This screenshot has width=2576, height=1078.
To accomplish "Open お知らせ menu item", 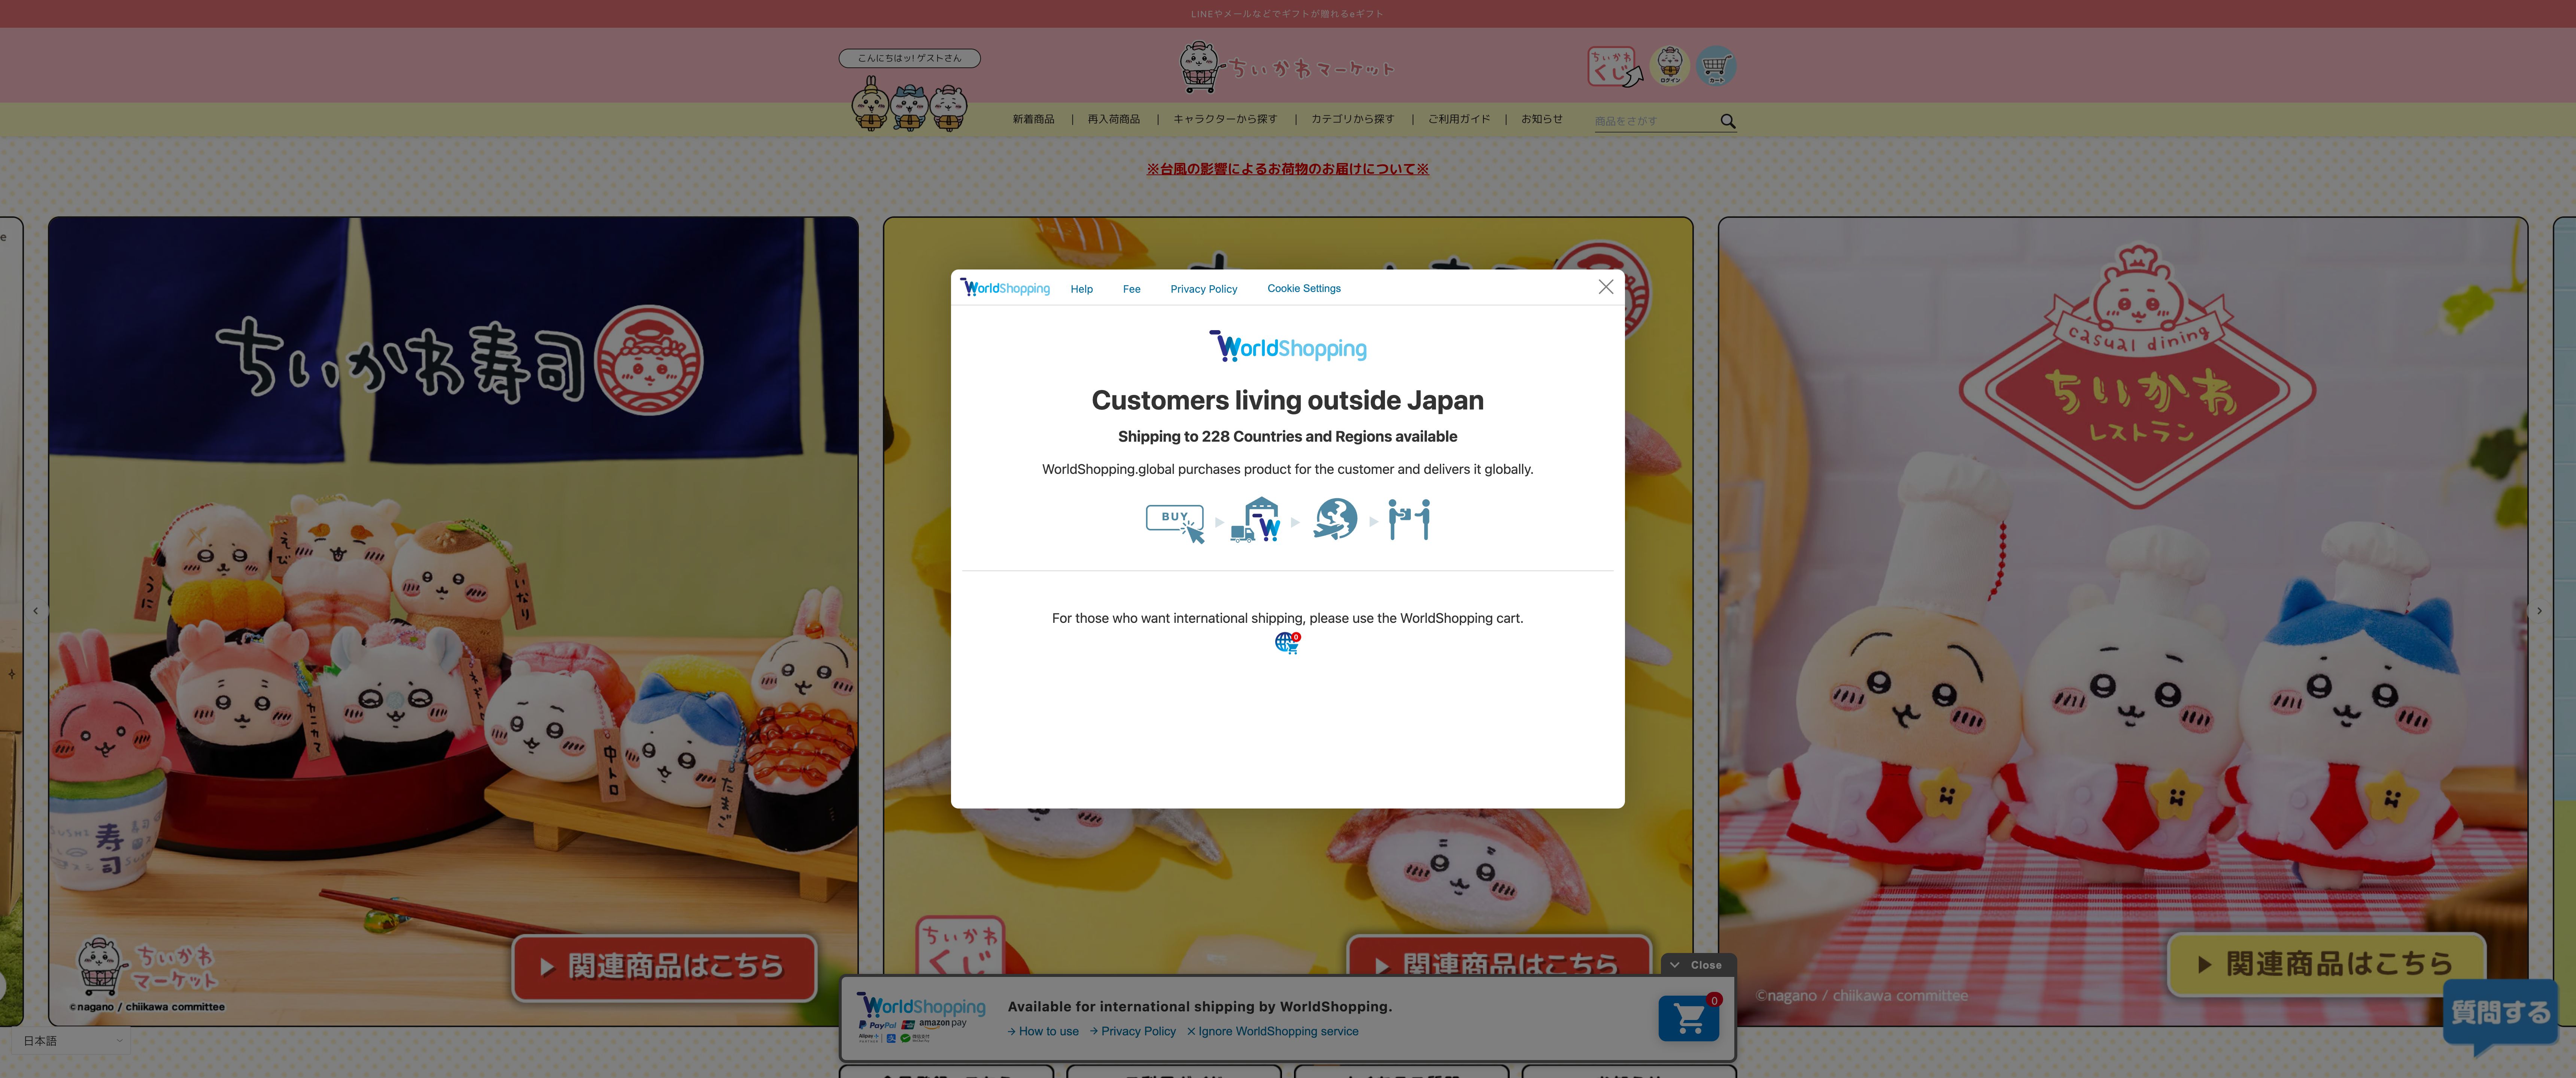I will click(1541, 119).
